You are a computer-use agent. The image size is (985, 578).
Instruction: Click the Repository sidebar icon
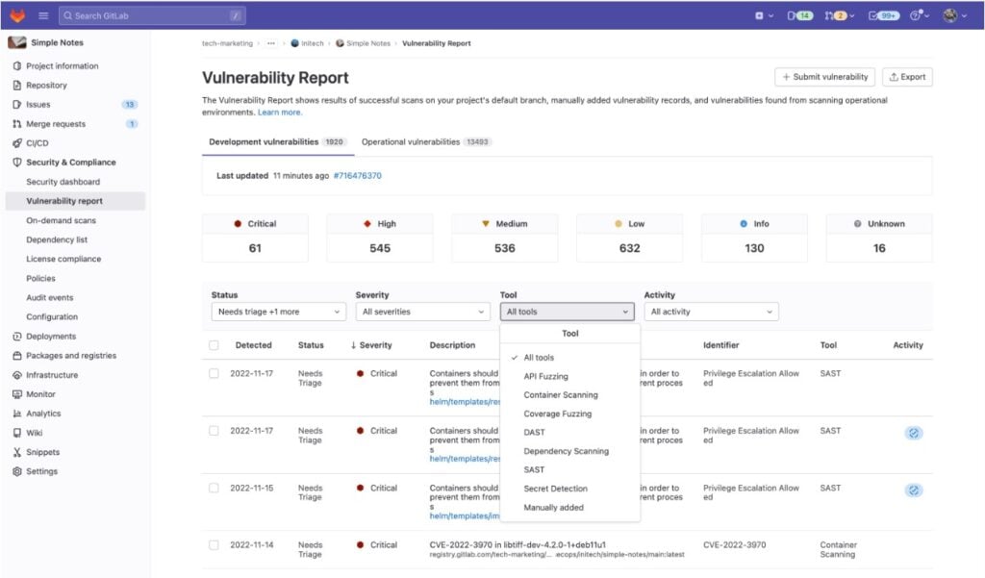click(17, 86)
